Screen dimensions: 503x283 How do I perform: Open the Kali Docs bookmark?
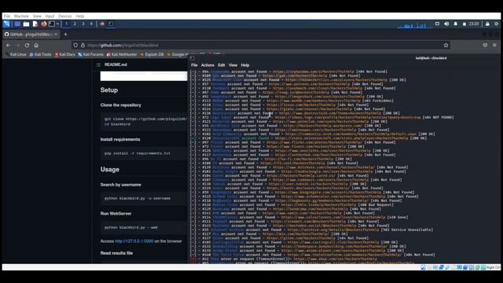click(x=64, y=54)
